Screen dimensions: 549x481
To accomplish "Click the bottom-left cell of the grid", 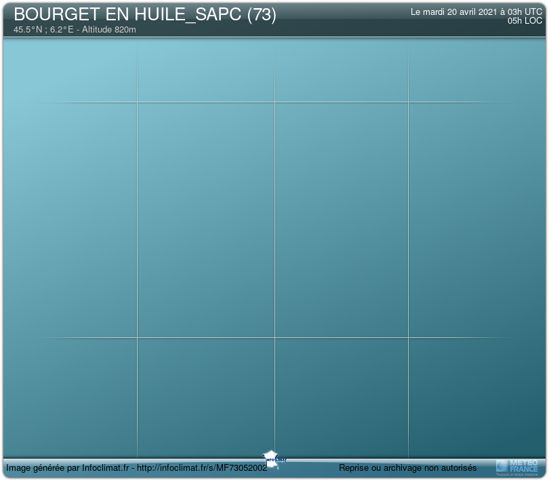I will coord(70,397).
